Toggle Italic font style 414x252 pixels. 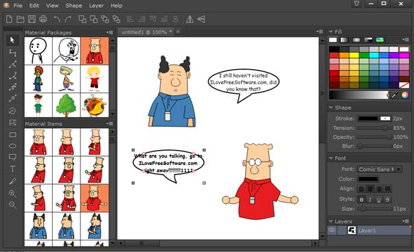(370, 199)
